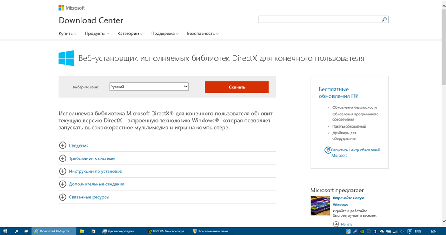Click the ENG input language indicator
446x235 pixels.
click(x=418, y=232)
